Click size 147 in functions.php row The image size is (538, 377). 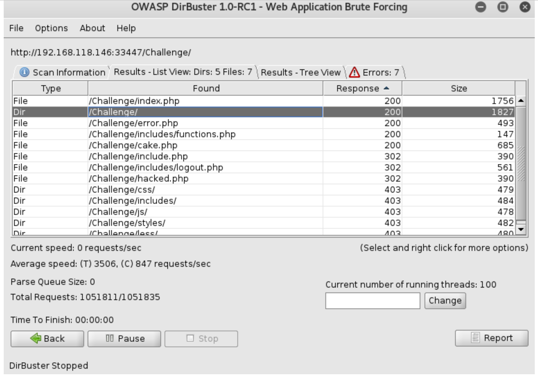(x=505, y=134)
